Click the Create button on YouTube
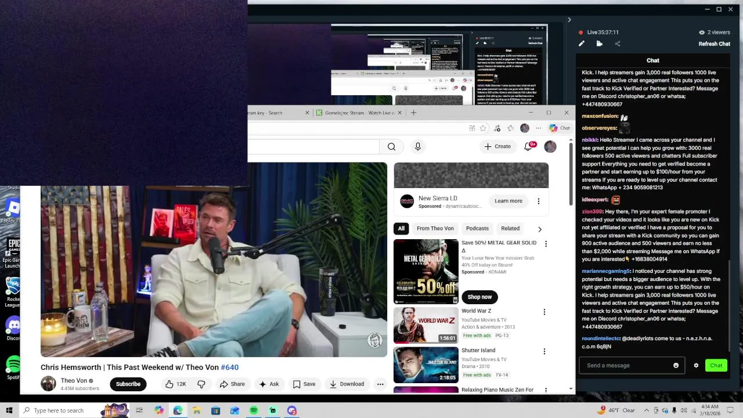The width and height of the screenshot is (743, 418). [x=497, y=147]
